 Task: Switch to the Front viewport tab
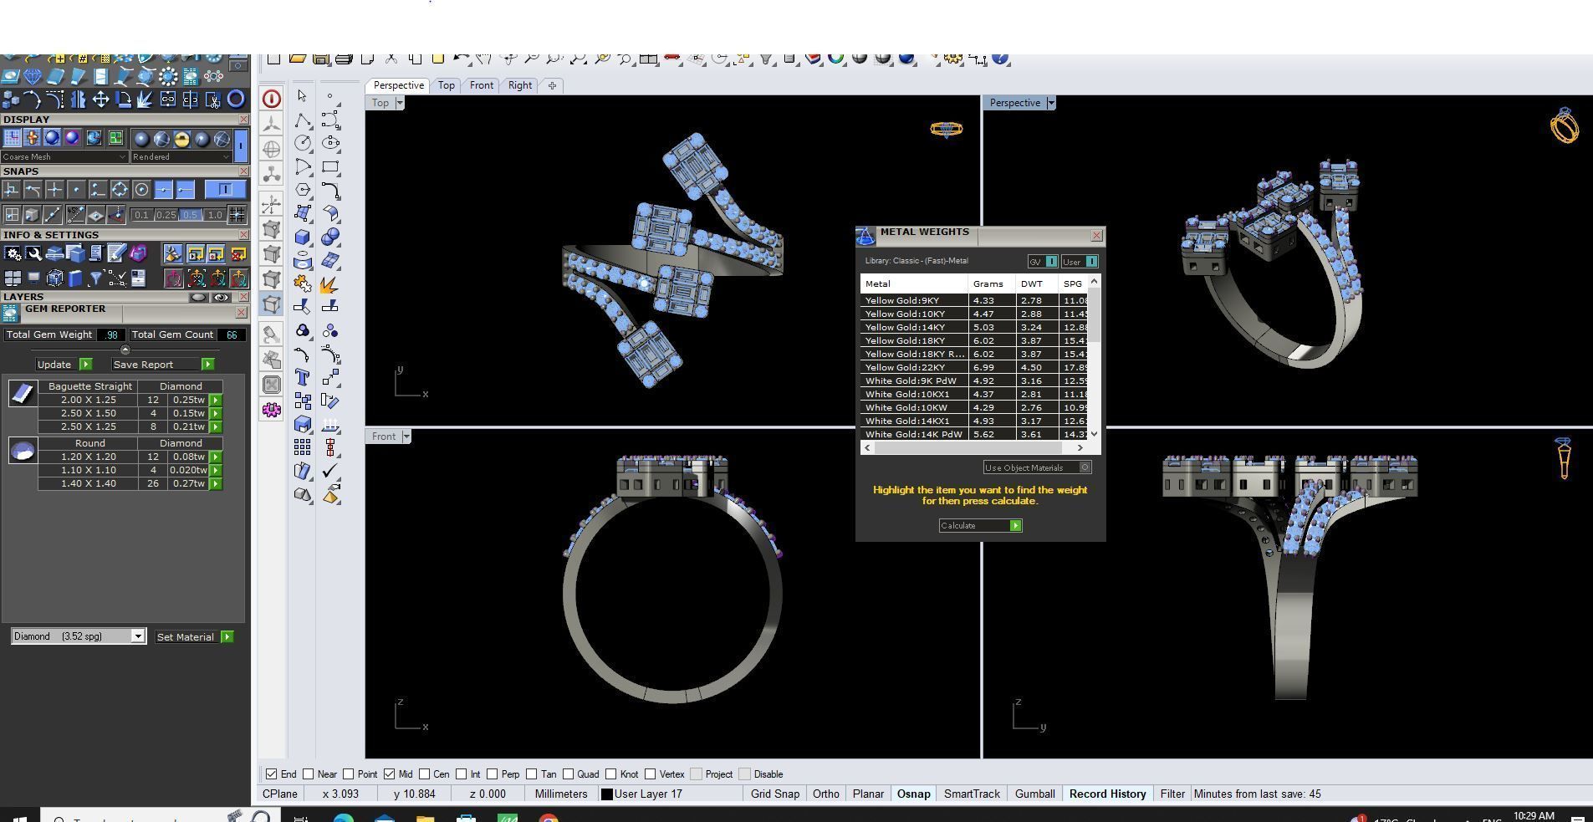coord(482,85)
